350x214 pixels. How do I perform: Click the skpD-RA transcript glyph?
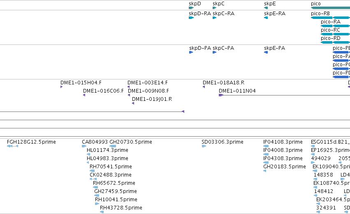[191, 18]
